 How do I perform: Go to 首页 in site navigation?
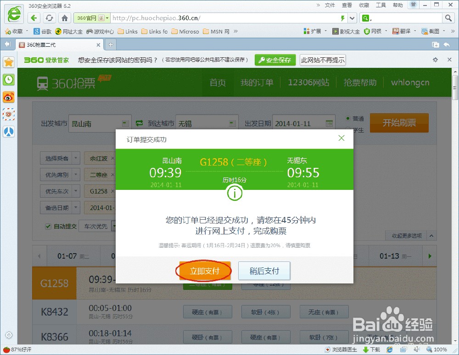[x=218, y=83]
